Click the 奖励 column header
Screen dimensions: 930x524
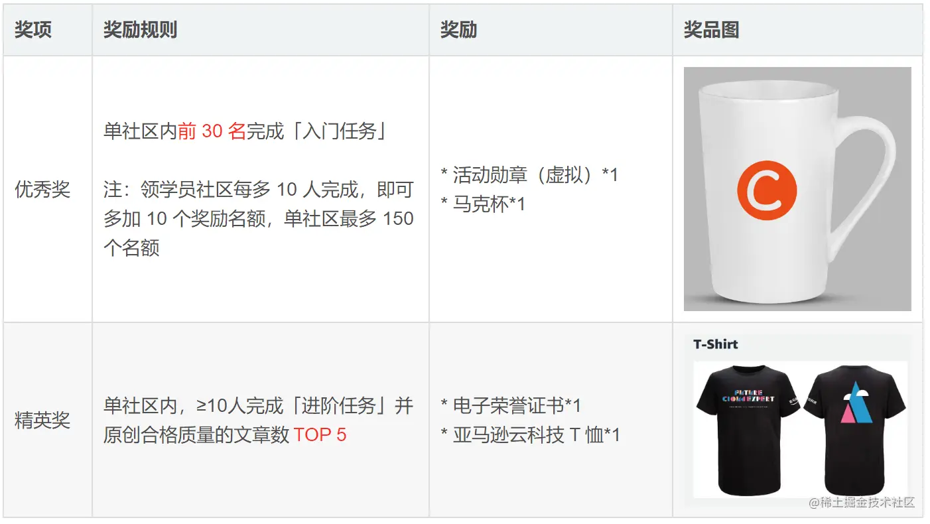click(458, 30)
